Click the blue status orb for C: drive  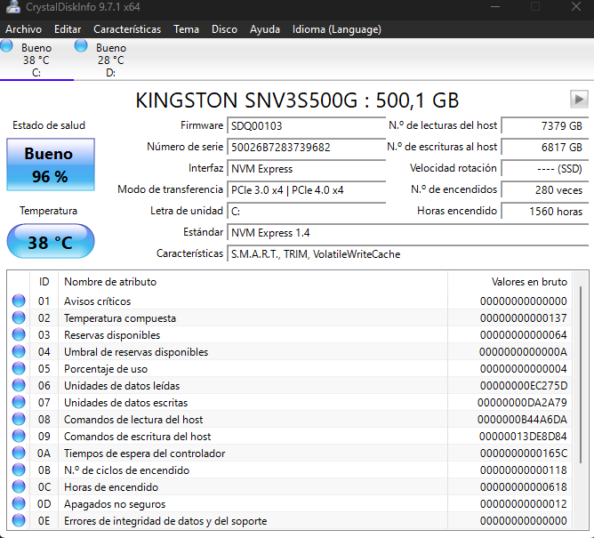(x=6, y=46)
